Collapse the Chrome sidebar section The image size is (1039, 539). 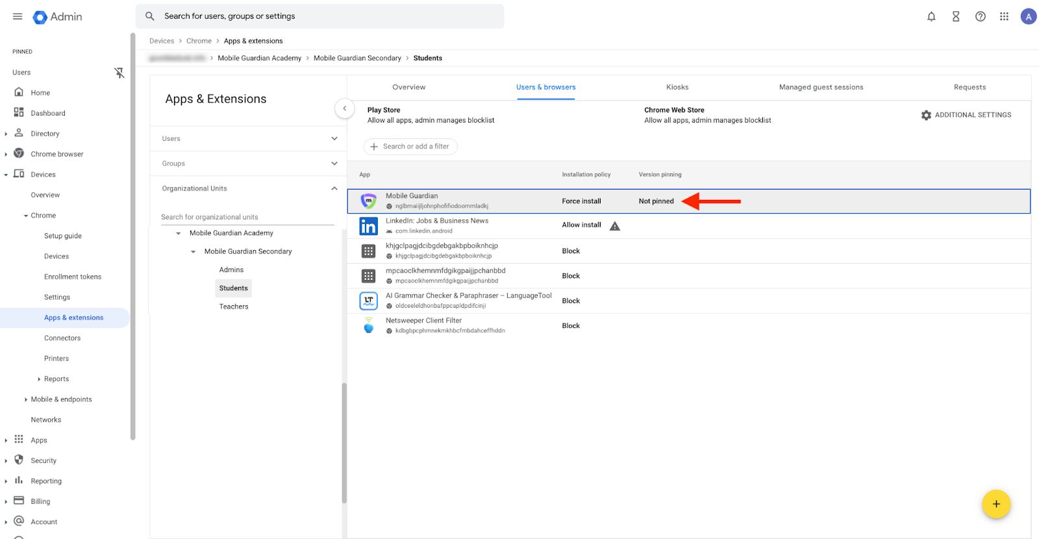25,216
